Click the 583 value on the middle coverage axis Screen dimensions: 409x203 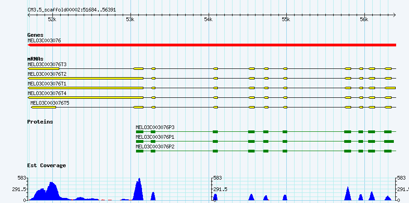(217, 178)
